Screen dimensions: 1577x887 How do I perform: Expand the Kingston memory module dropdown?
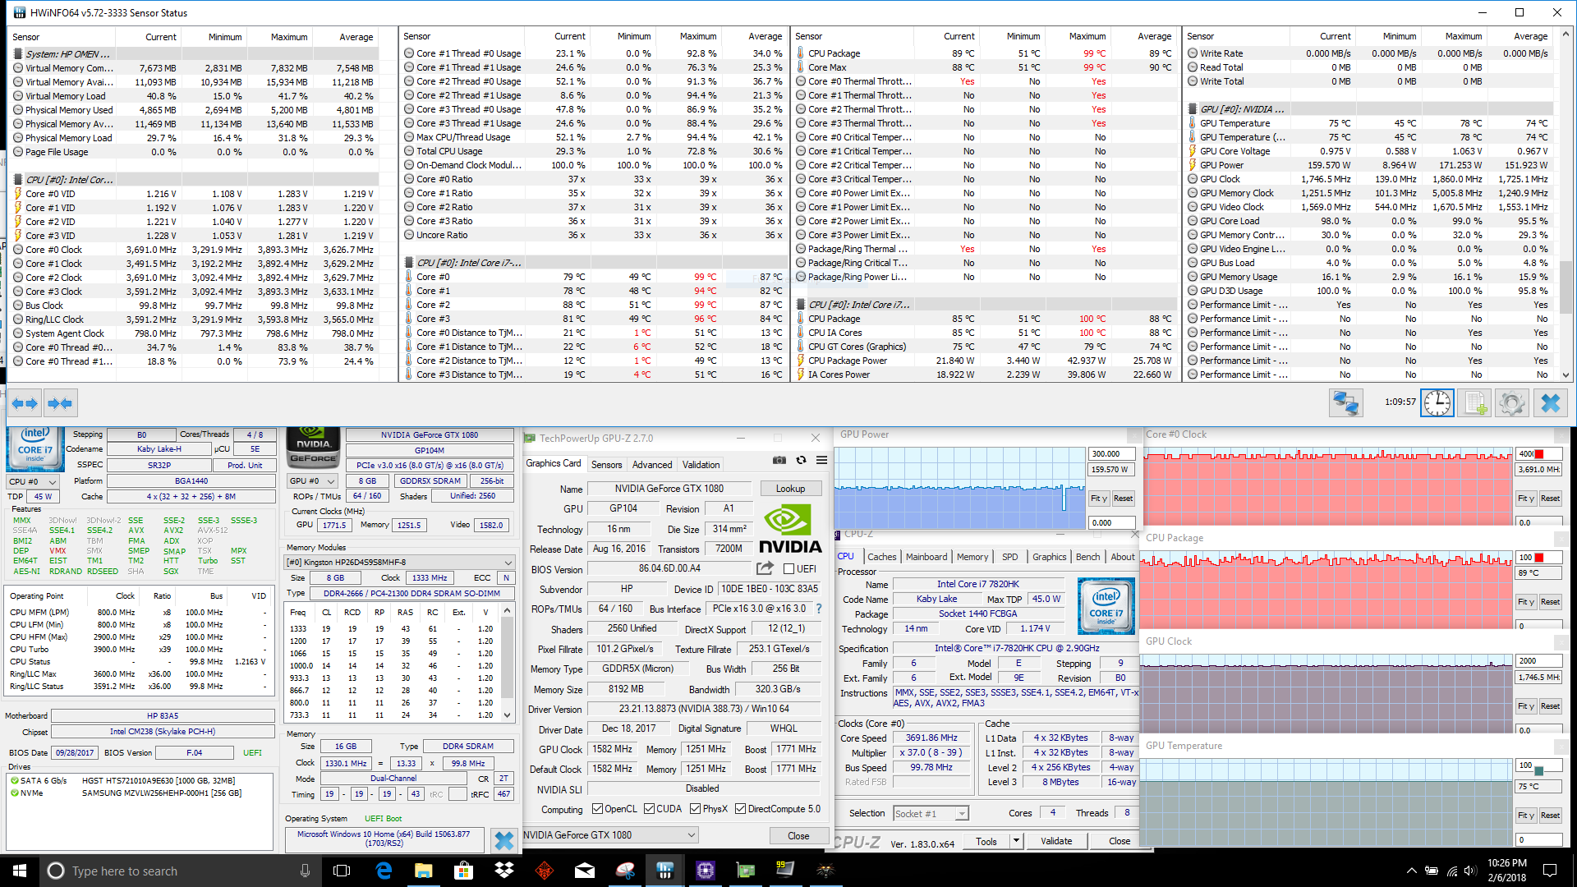point(508,563)
